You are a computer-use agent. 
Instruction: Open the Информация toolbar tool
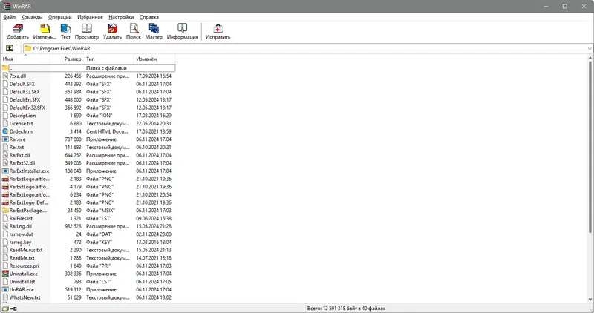182,31
